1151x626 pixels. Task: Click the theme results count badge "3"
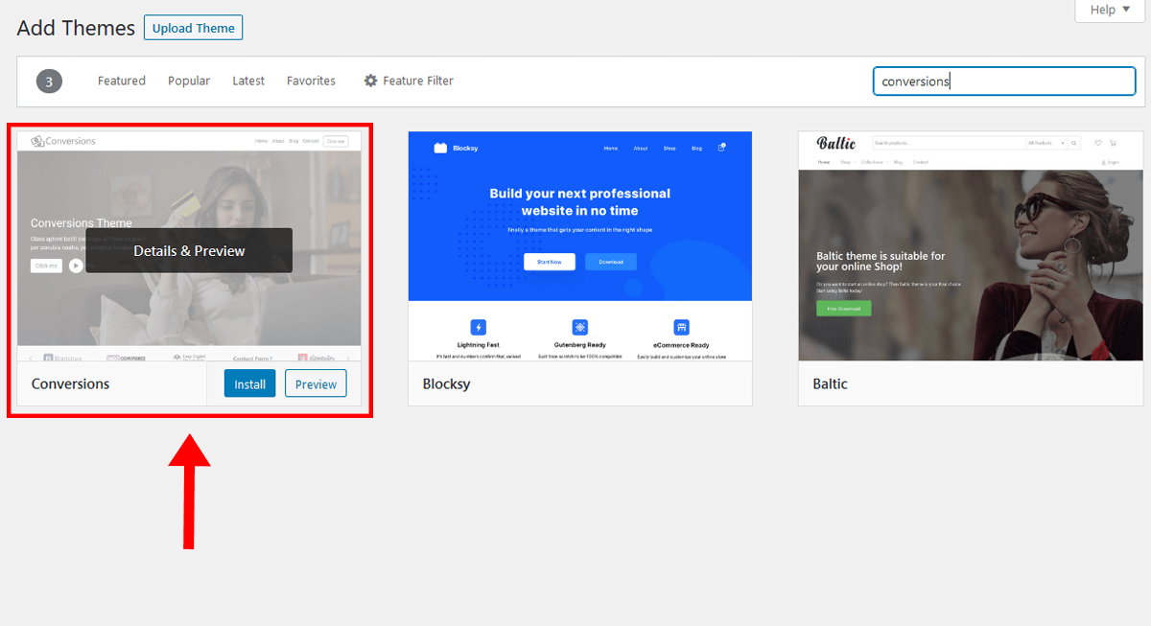49,81
